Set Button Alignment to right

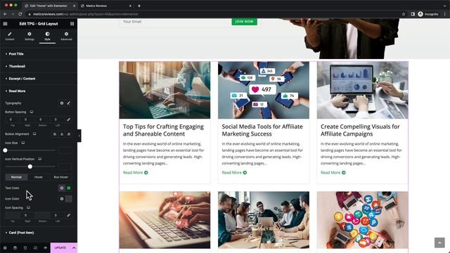69,134
